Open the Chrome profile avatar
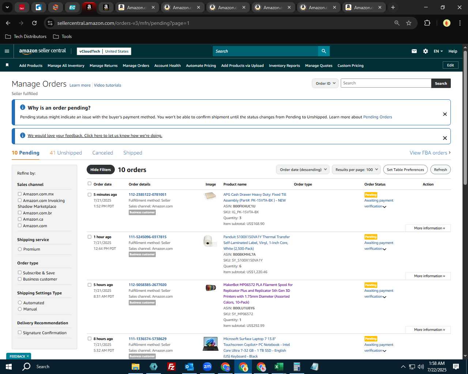Viewport: 468px width, 374px height. pyautogui.click(x=447, y=23)
